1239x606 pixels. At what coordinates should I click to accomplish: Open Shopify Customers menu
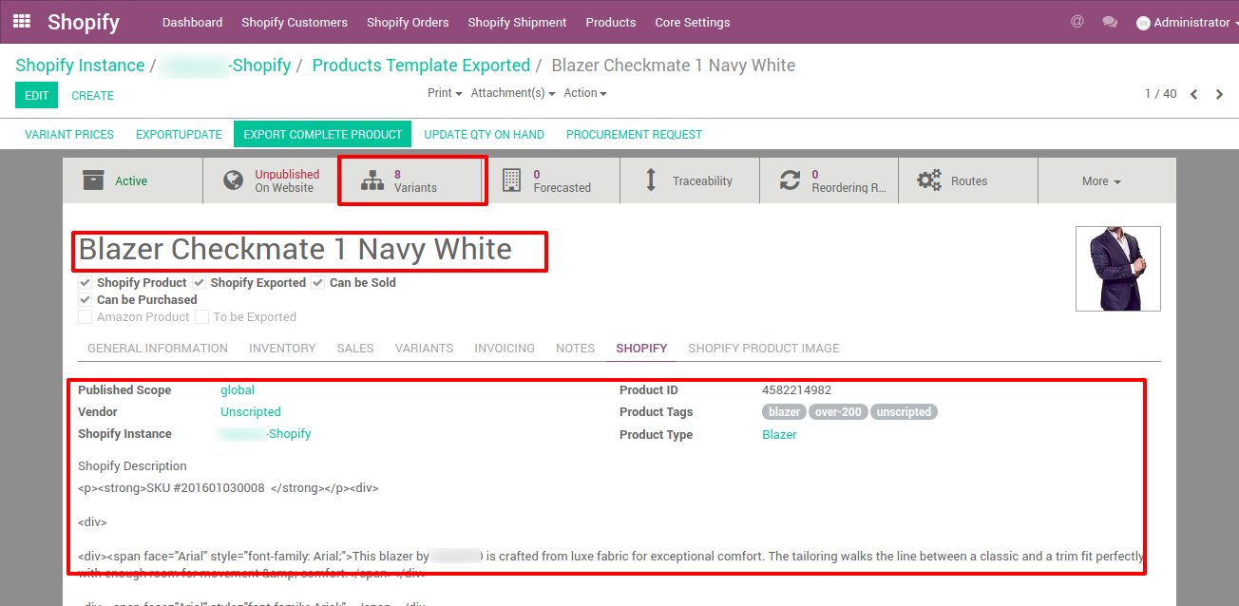pyautogui.click(x=295, y=22)
